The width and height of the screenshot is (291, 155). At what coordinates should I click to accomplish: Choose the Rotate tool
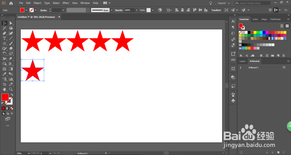4,54
